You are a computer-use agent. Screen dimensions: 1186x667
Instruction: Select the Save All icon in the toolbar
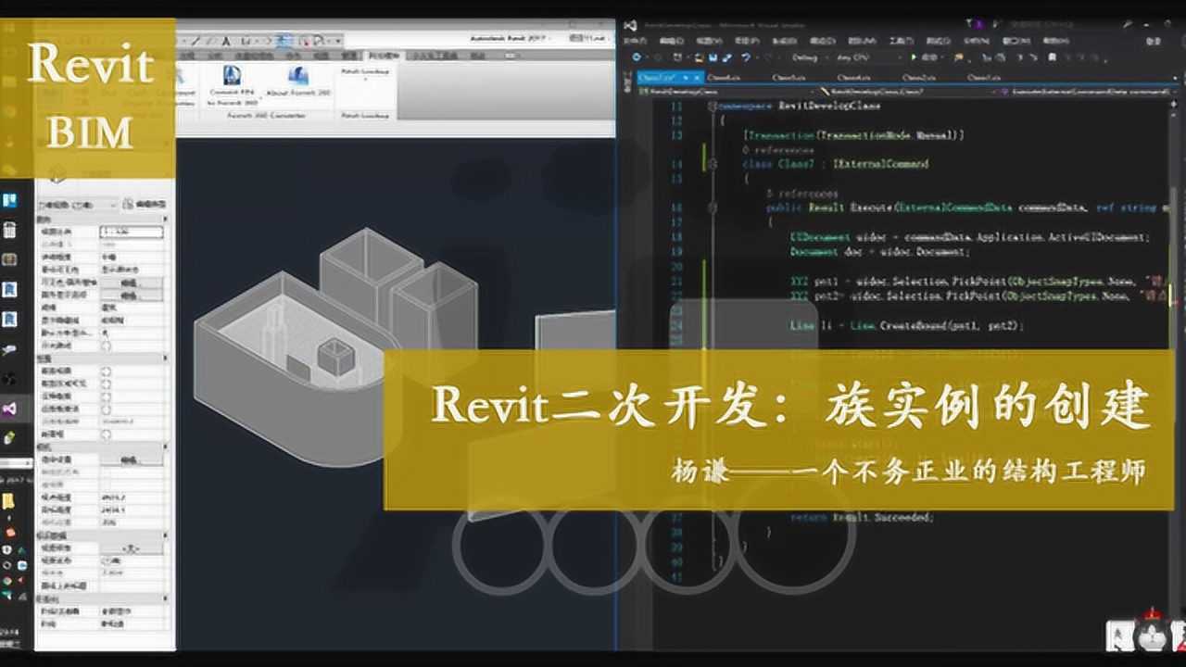(726, 57)
